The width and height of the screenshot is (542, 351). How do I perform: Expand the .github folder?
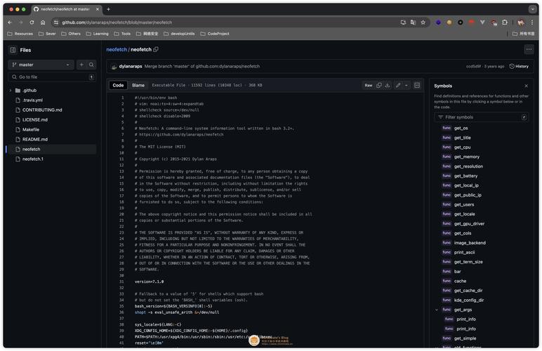pos(11,91)
